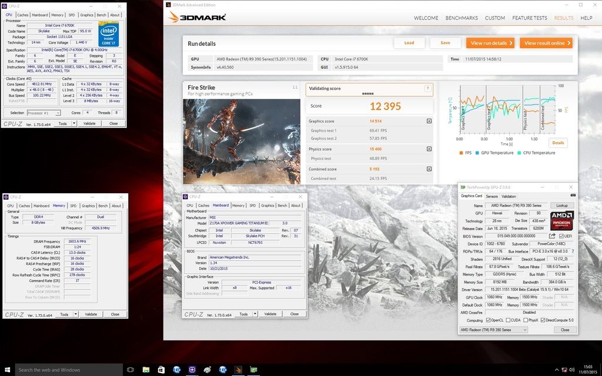The height and width of the screenshot is (376, 602).
Task: Open Task View from the taskbar
Action: click(x=130, y=370)
